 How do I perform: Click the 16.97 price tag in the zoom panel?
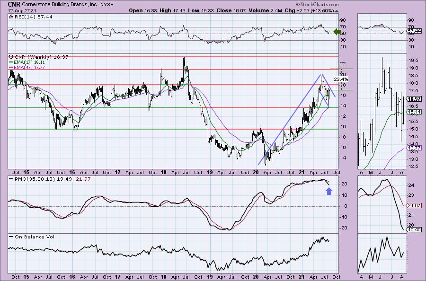click(x=414, y=99)
